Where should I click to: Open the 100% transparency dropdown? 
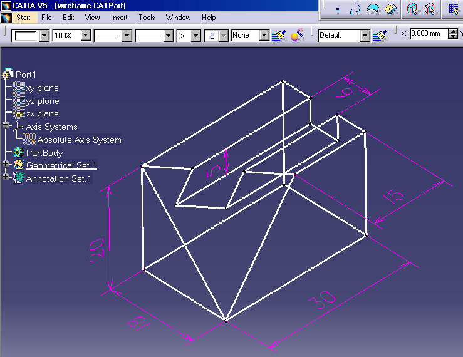(86, 36)
